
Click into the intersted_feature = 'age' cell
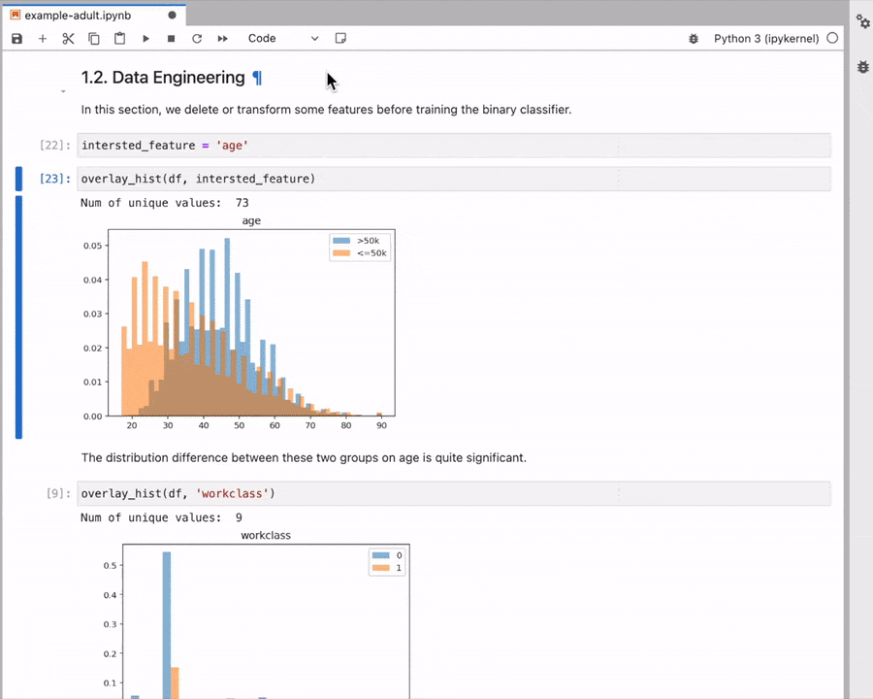(454, 146)
